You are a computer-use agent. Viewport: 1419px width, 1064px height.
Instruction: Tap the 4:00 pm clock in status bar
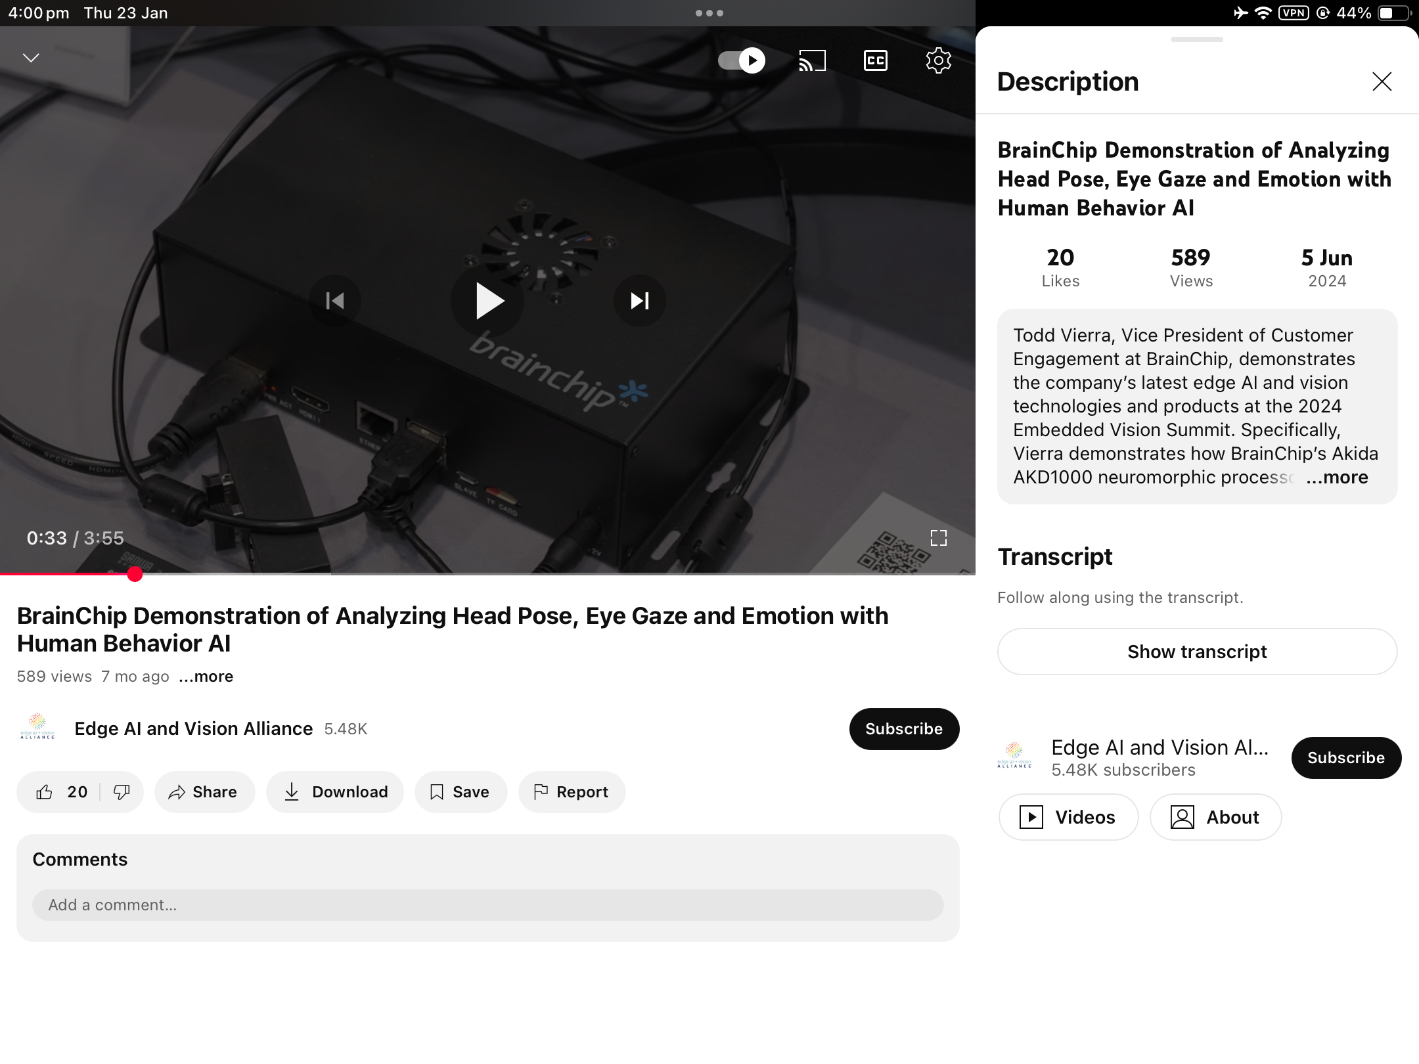click(x=39, y=12)
